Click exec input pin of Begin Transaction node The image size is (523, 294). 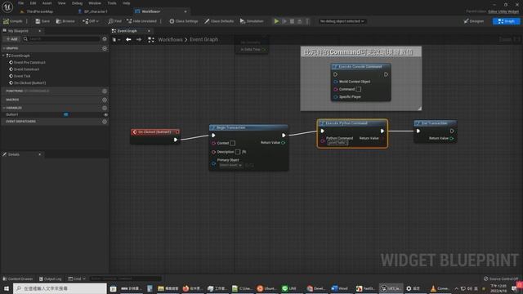213,136
